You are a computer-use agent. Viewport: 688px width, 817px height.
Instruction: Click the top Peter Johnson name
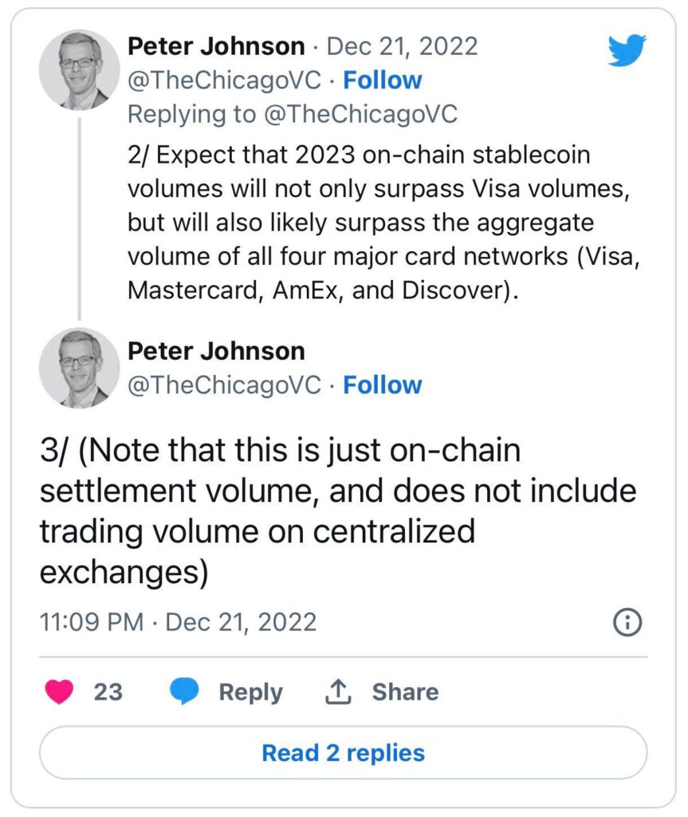click(x=216, y=46)
